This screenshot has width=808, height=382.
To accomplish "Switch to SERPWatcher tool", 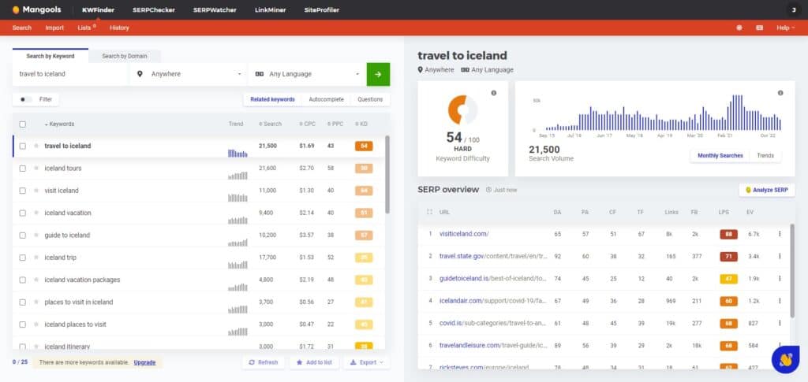I will [216, 9].
